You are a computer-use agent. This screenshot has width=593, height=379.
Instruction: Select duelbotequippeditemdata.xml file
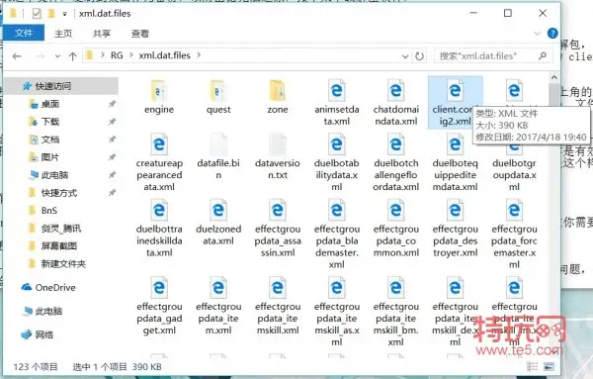point(455,162)
